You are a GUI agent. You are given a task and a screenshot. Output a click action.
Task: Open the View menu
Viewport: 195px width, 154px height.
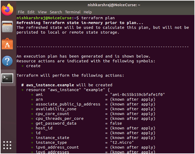pos(42,12)
